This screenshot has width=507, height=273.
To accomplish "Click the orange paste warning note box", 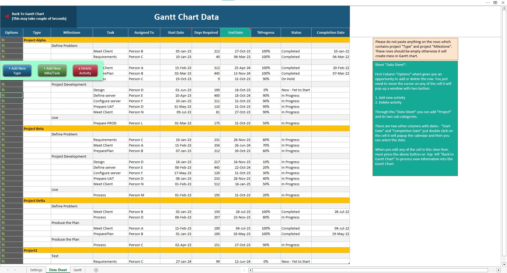I will (x=415, y=49).
